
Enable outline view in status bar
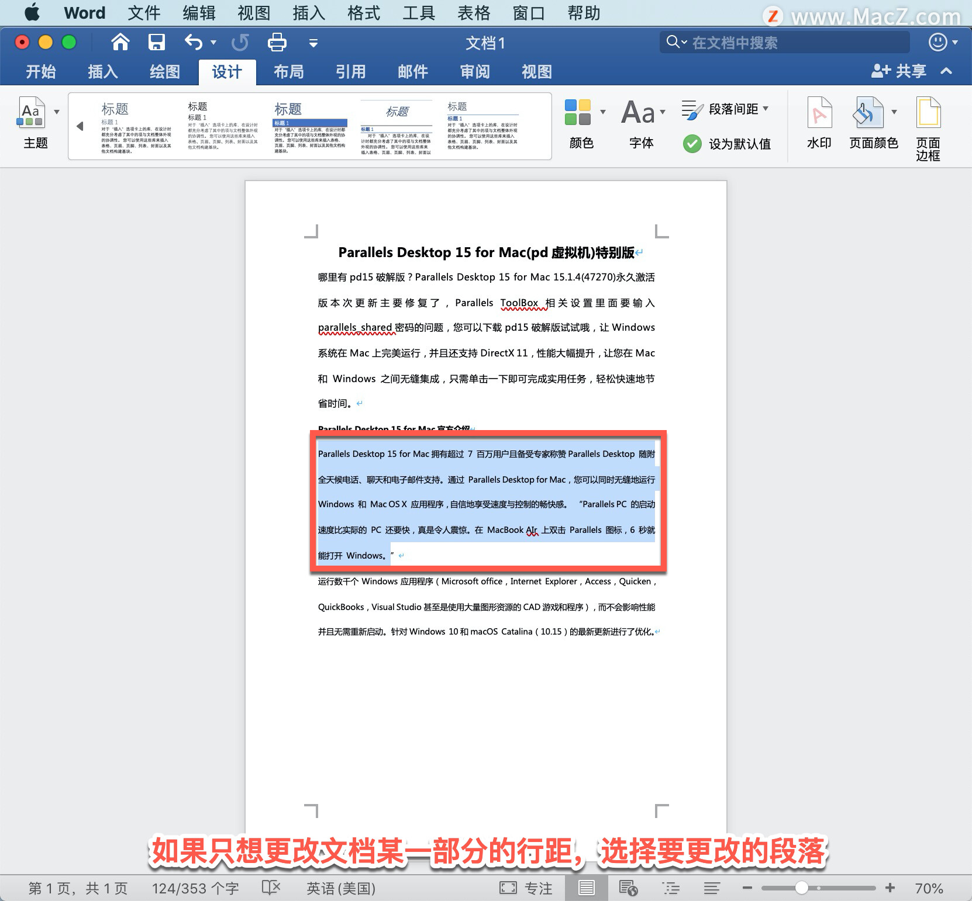click(671, 888)
